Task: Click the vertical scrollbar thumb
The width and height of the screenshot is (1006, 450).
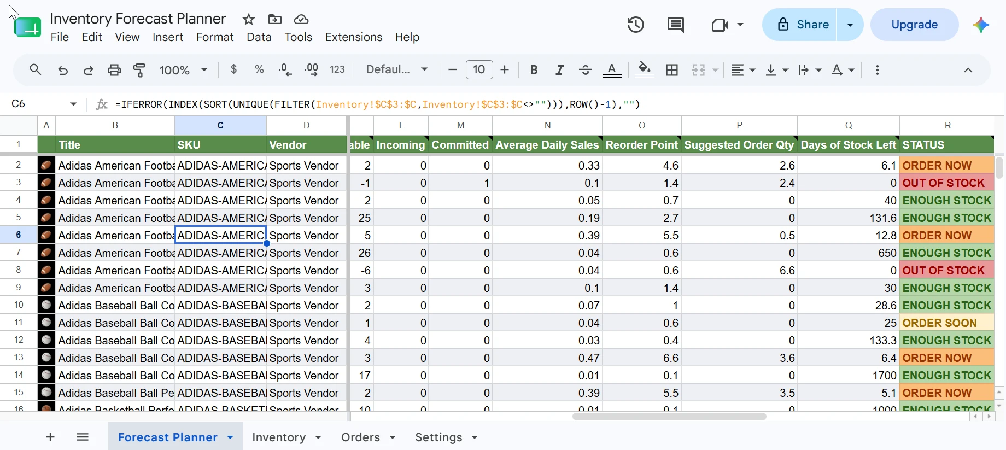Action: (999, 167)
